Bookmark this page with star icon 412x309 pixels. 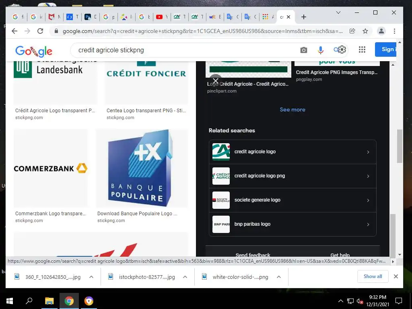pos(365,31)
